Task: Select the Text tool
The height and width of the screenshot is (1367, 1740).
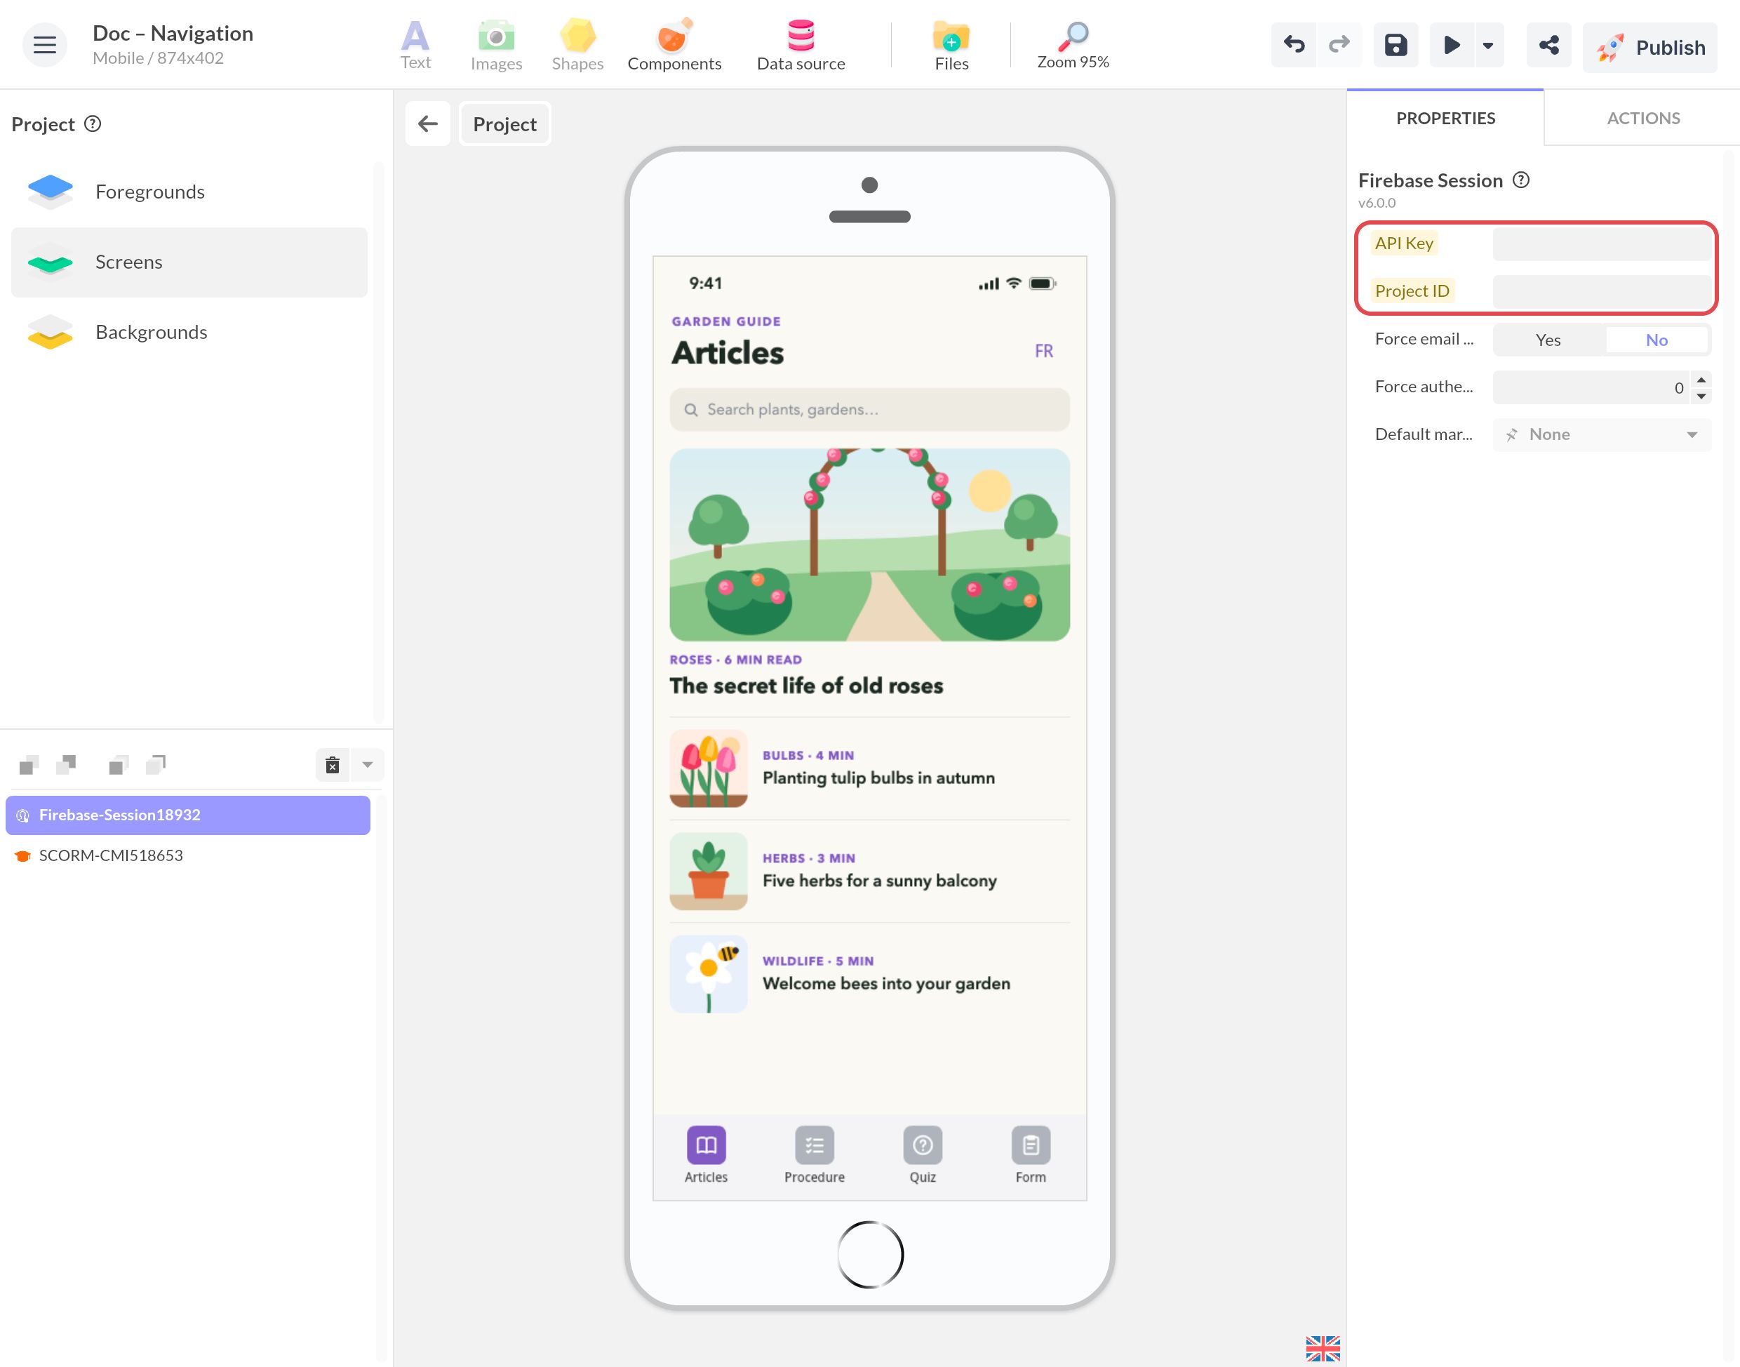Action: (x=415, y=46)
